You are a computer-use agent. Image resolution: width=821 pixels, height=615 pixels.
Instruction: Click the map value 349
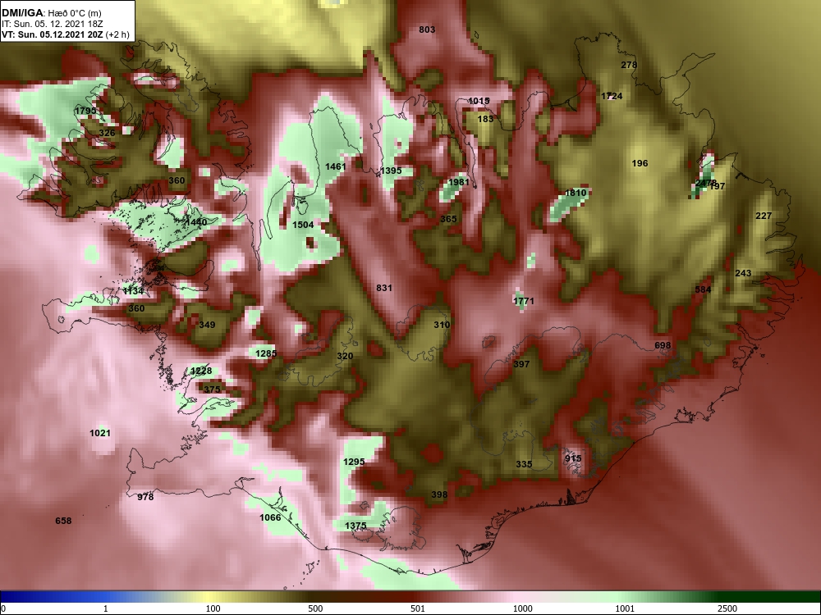(207, 325)
